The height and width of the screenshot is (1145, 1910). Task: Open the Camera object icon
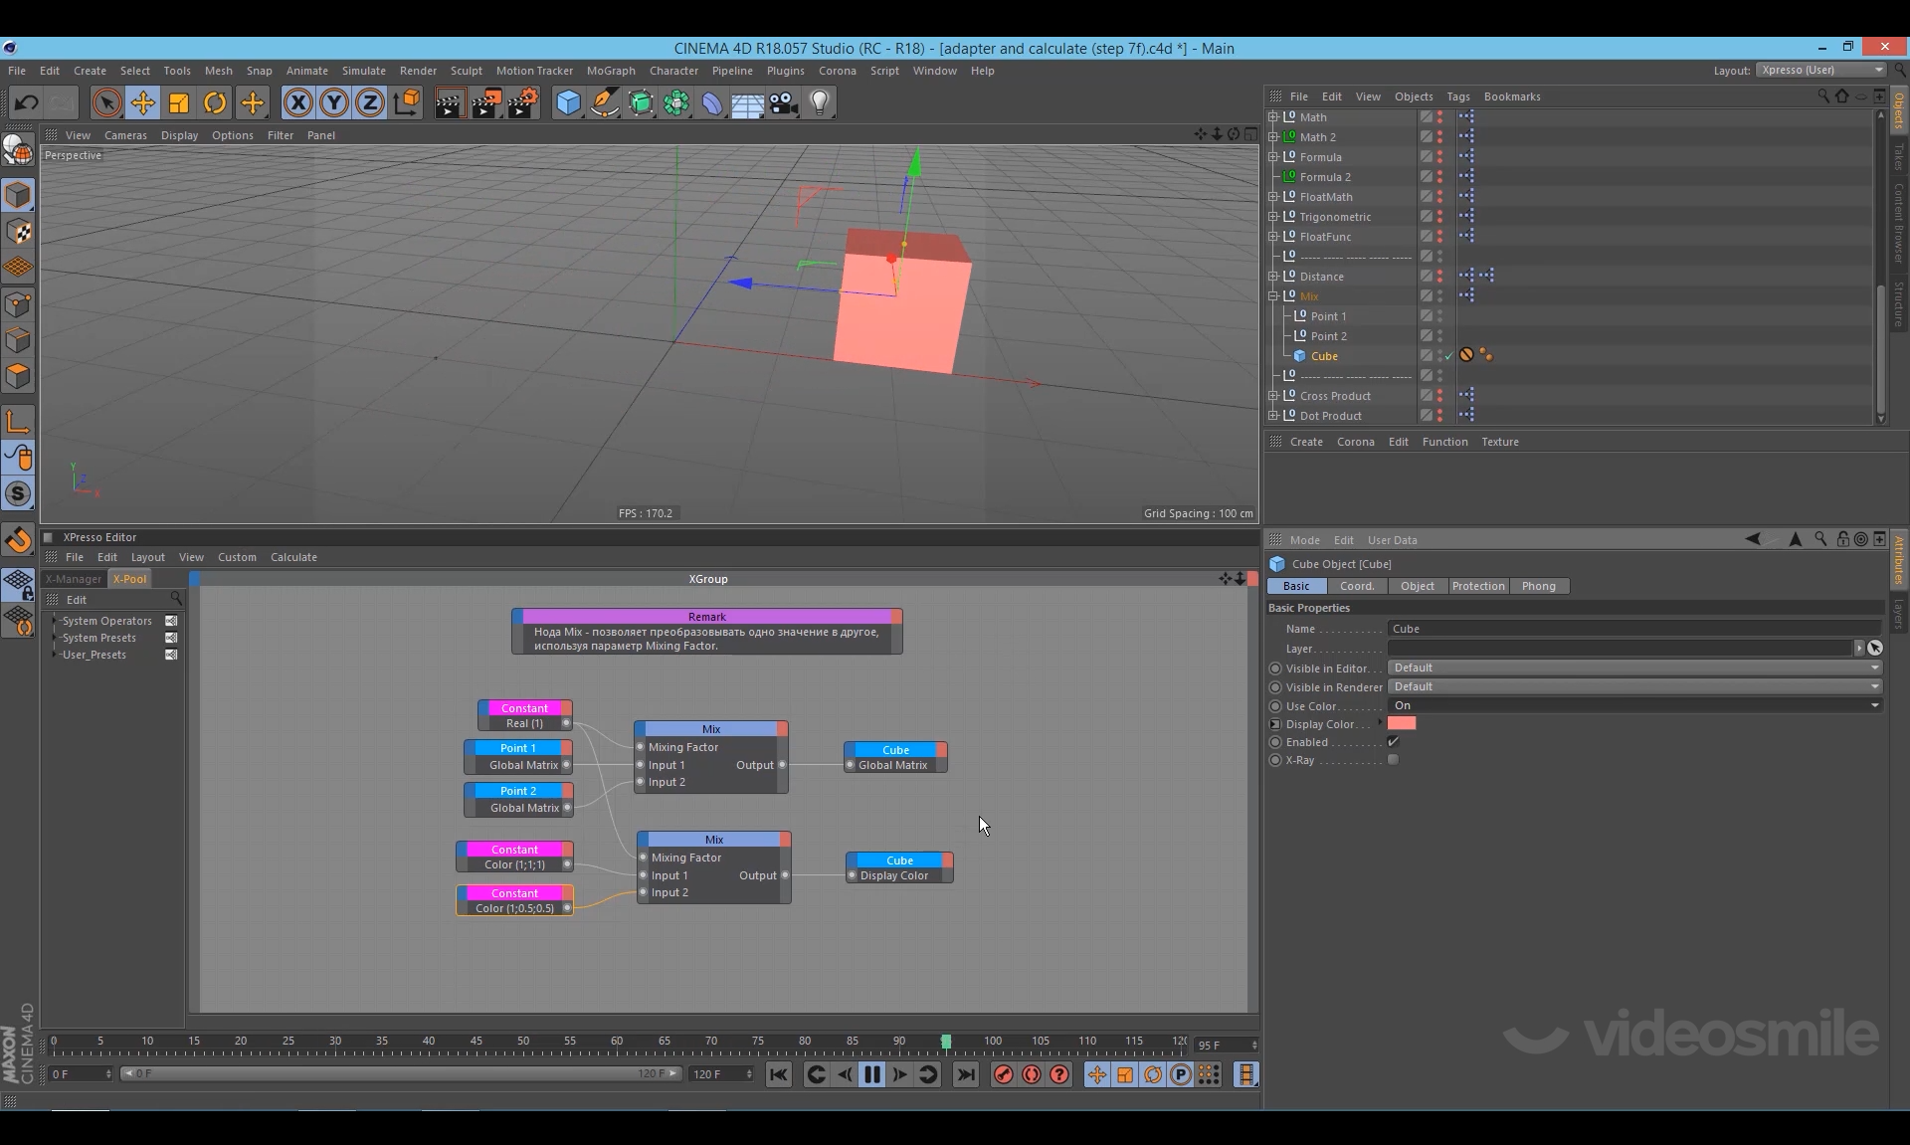[x=783, y=102]
